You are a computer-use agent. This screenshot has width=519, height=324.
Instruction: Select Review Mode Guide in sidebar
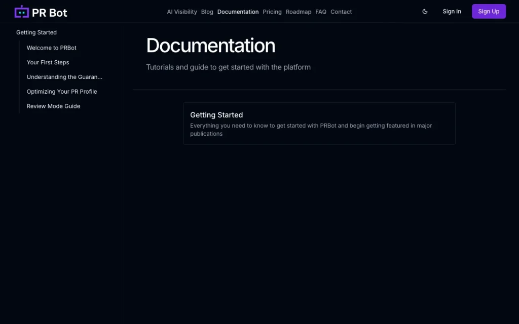(x=54, y=106)
